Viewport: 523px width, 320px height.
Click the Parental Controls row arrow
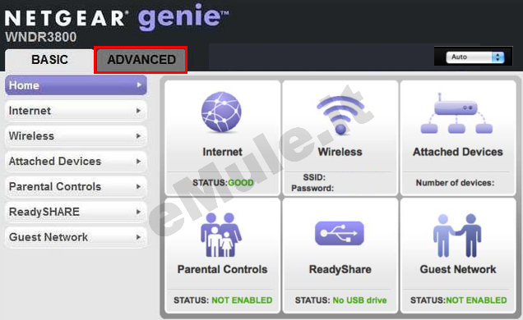coord(139,186)
